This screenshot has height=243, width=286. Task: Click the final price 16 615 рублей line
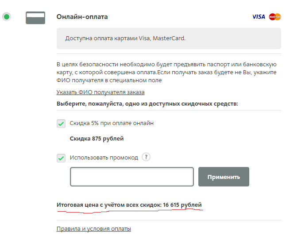[x=129, y=205]
